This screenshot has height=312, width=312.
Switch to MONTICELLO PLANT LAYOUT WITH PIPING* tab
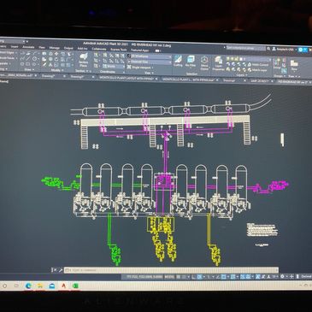[x=127, y=78]
